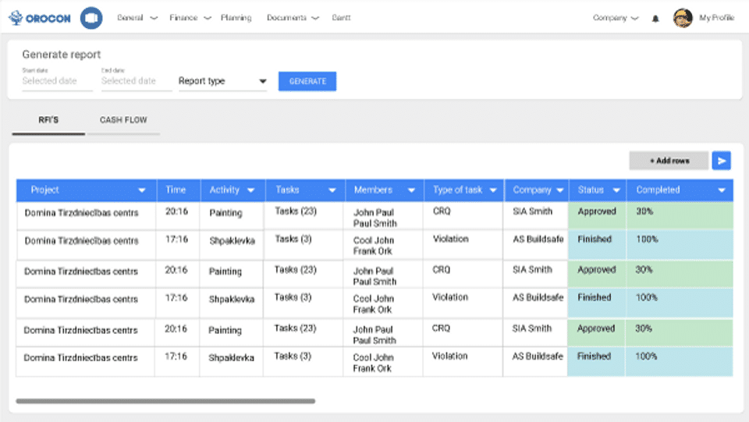Click the profile avatar picture
This screenshot has width=749, height=422.
click(683, 18)
